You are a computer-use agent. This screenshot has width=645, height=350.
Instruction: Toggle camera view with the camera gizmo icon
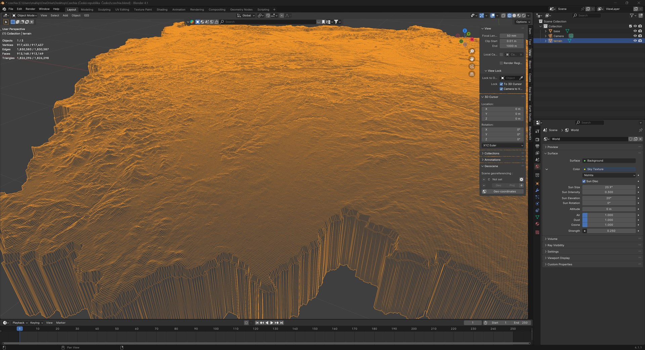pyautogui.click(x=472, y=66)
